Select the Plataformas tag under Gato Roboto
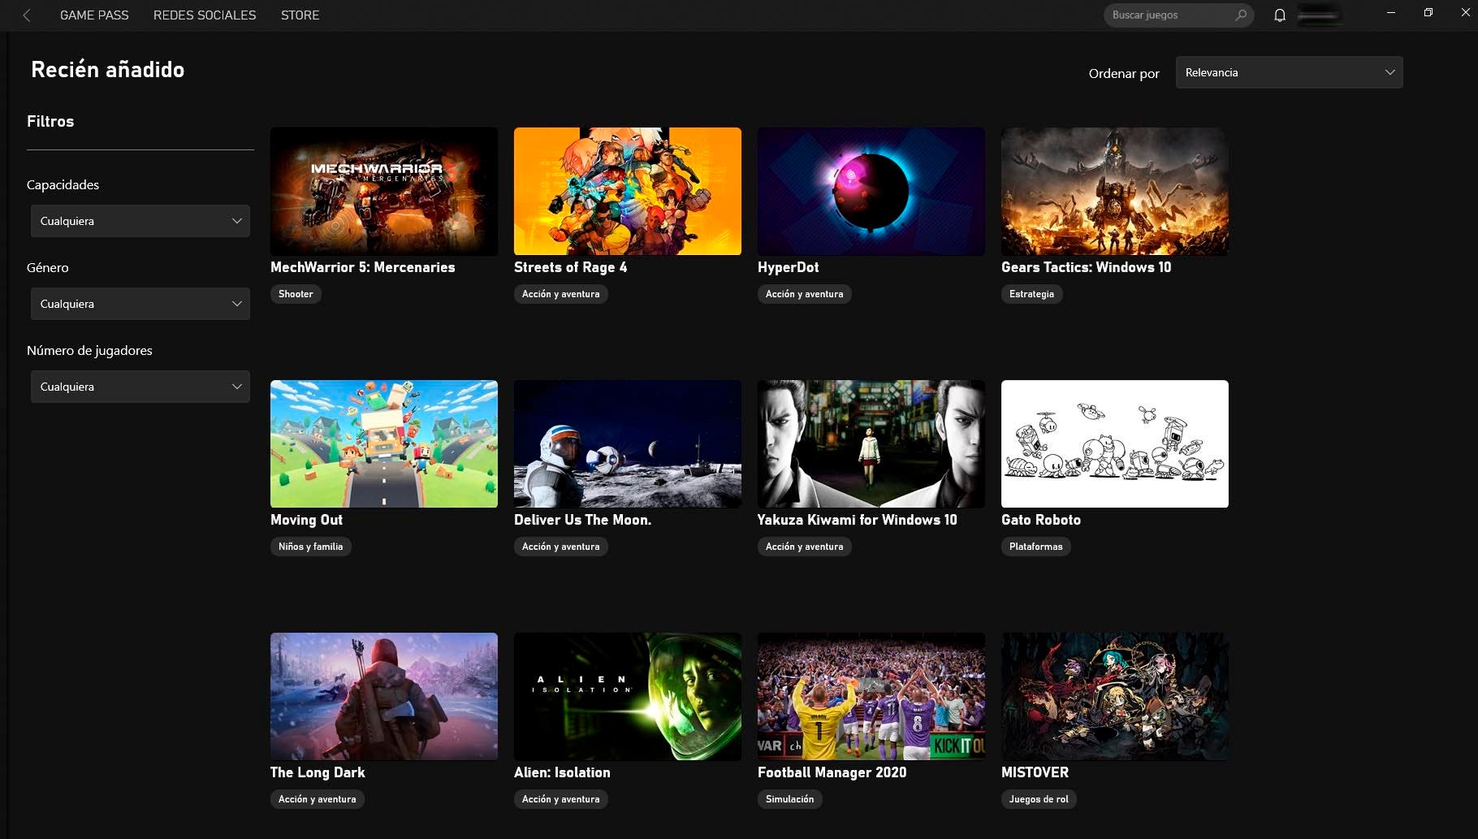 point(1036,547)
